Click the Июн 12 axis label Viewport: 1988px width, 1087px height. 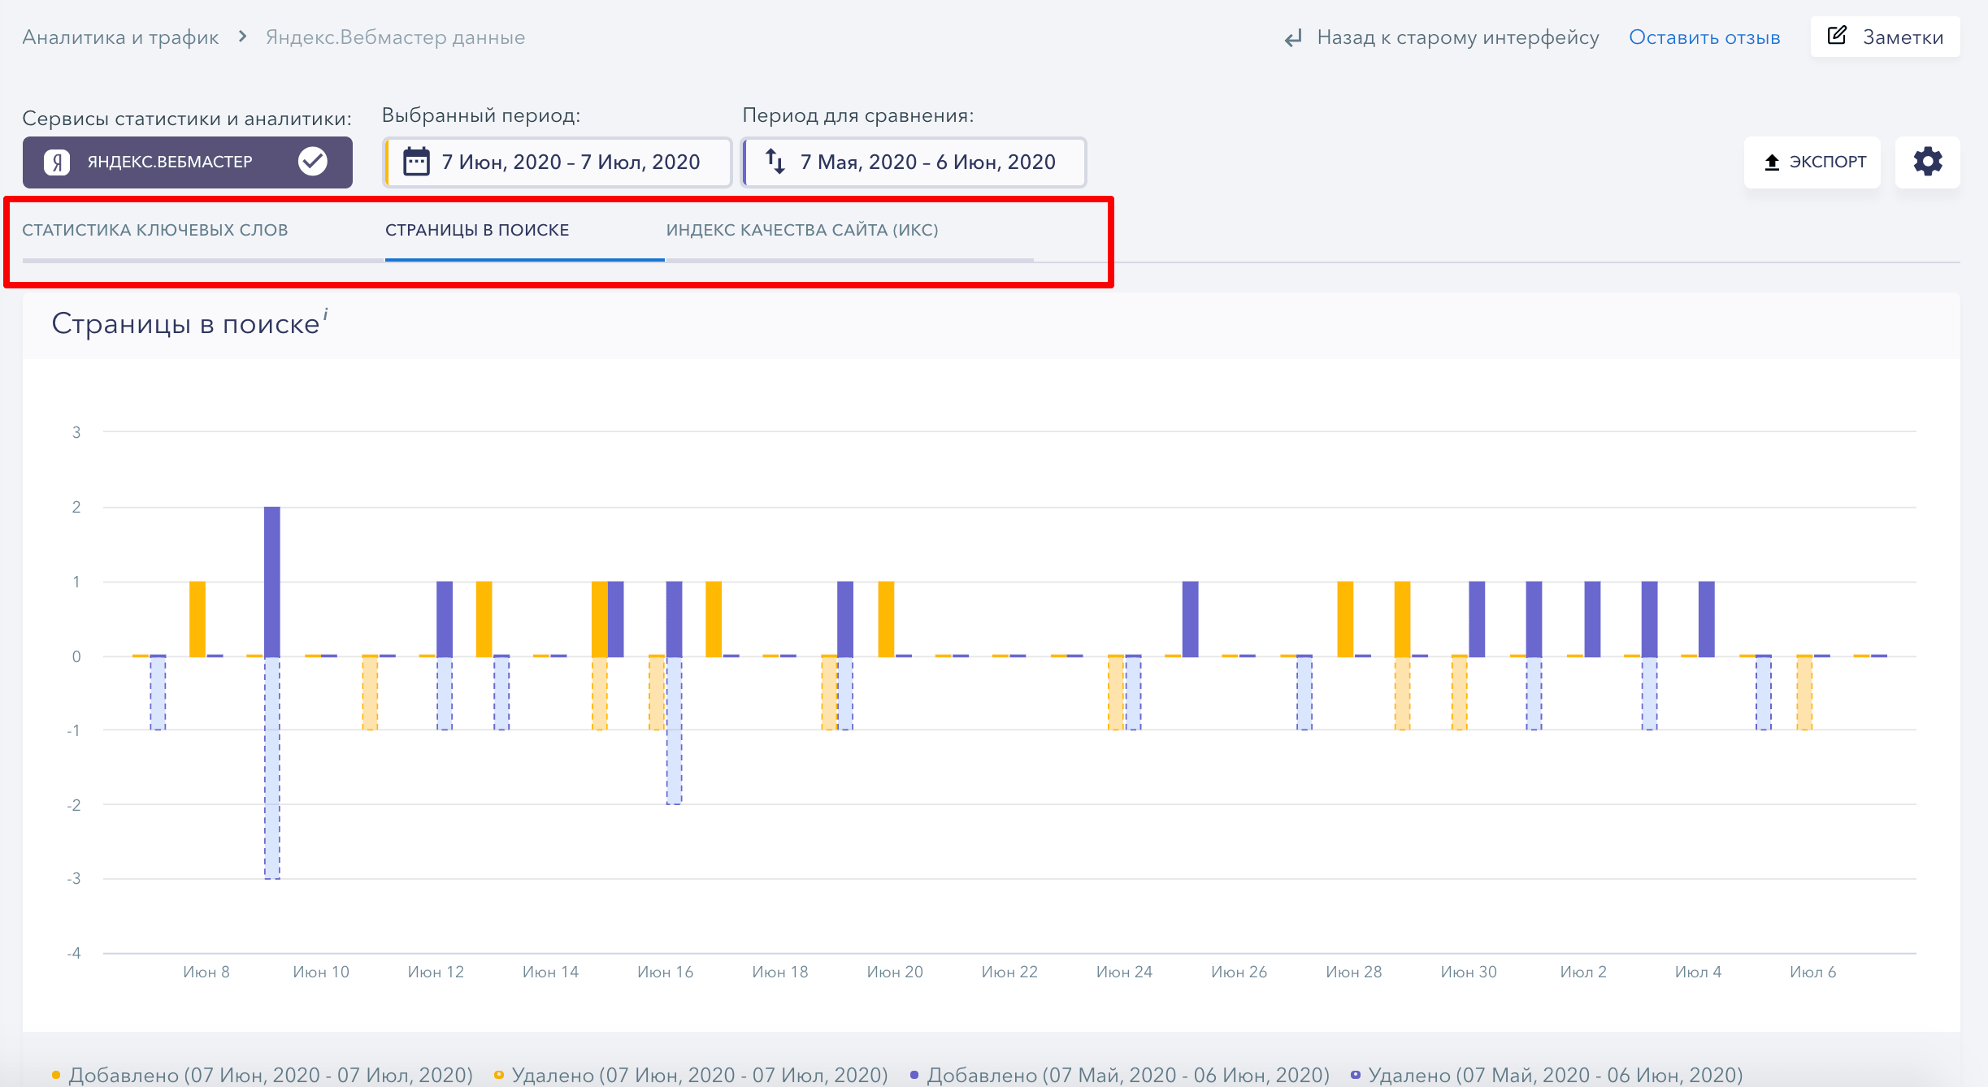[436, 972]
